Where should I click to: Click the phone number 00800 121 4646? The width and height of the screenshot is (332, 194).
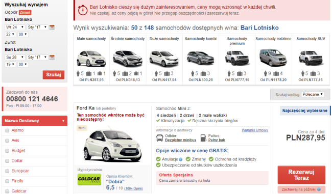pos(32,99)
